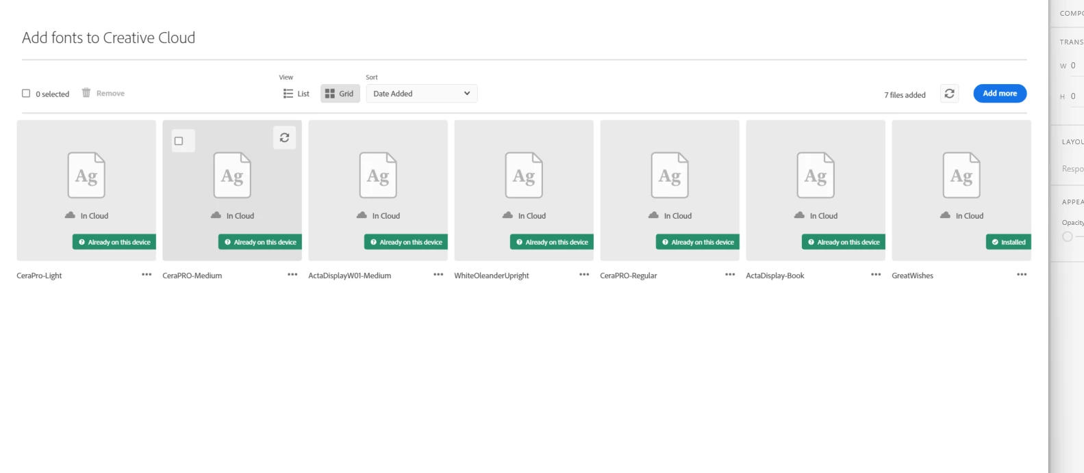
Task: Click the refresh icon on CeraPRO-Medium card
Action: pyautogui.click(x=284, y=138)
